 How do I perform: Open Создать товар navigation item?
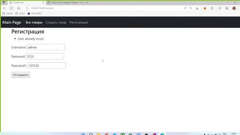coord(56,22)
